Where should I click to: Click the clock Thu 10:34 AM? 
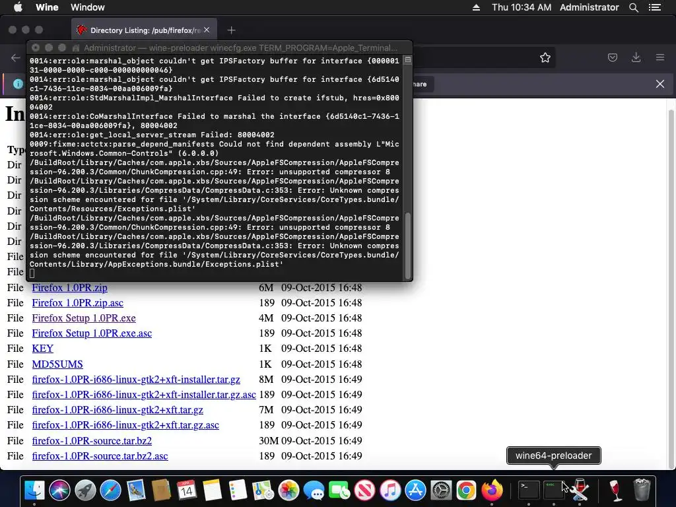tap(522, 7)
